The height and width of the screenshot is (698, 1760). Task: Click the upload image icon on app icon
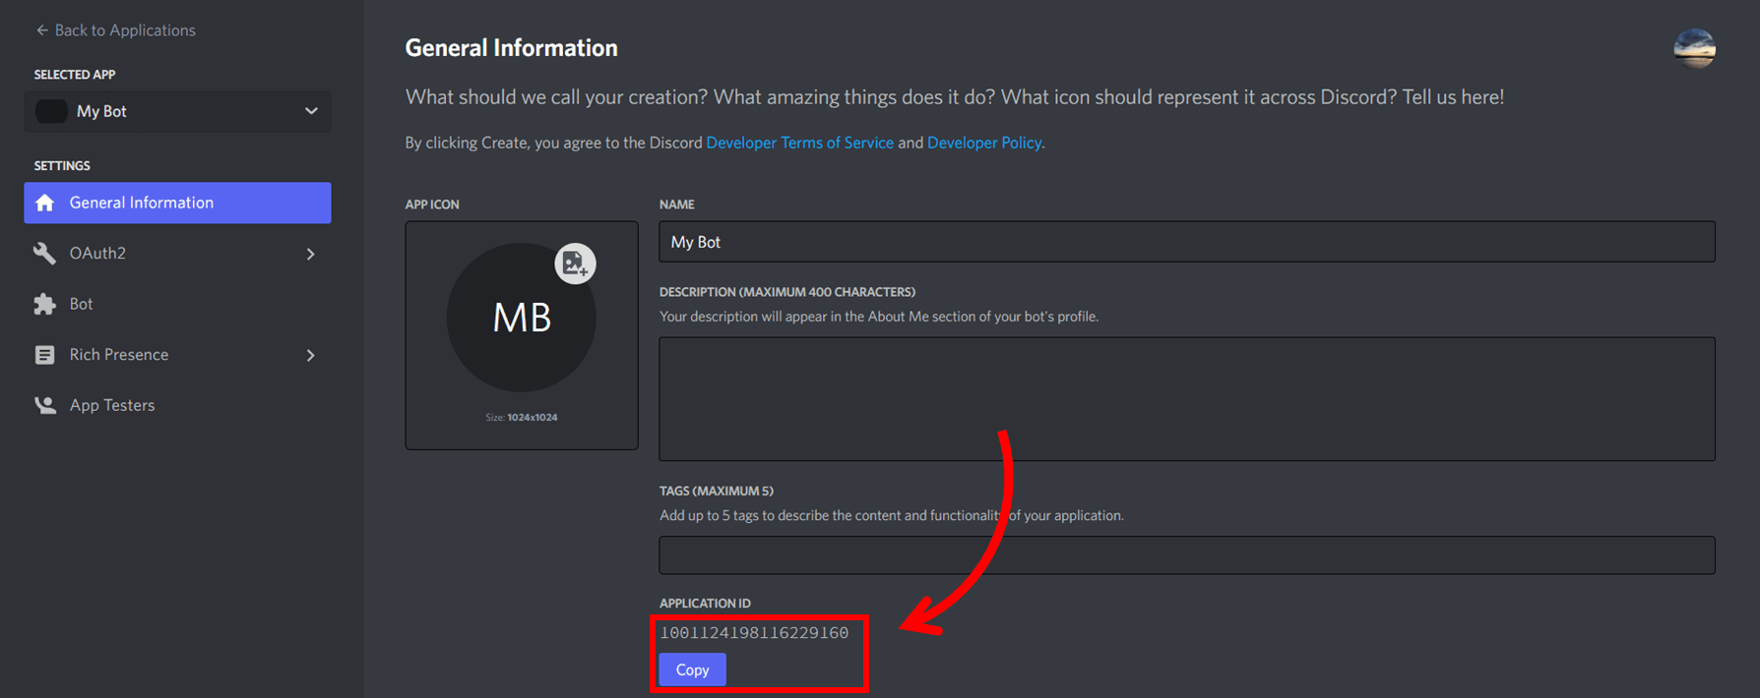coord(575,263)
